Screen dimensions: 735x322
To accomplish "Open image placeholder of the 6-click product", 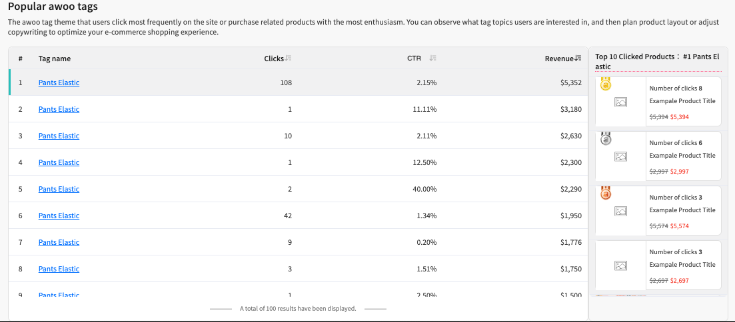I will click(x=621, y=156).
